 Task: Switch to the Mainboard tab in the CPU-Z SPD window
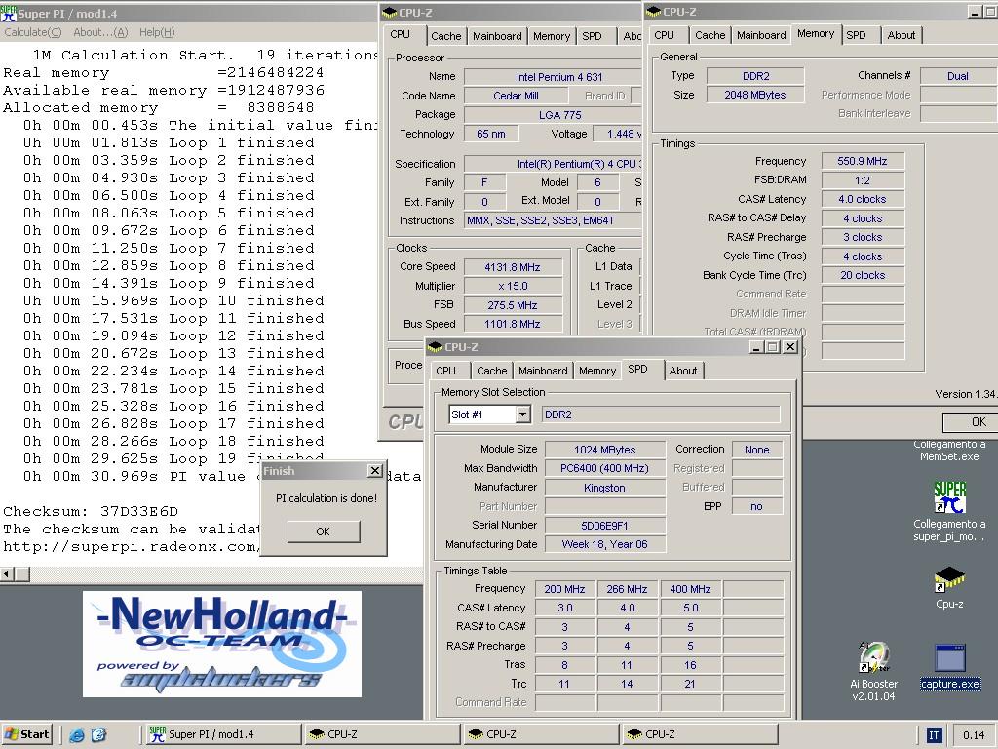543,371
